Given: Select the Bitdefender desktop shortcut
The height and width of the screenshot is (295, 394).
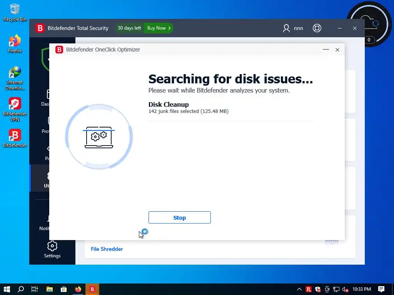Looking at the screenshot, I should tap(15, 138).
